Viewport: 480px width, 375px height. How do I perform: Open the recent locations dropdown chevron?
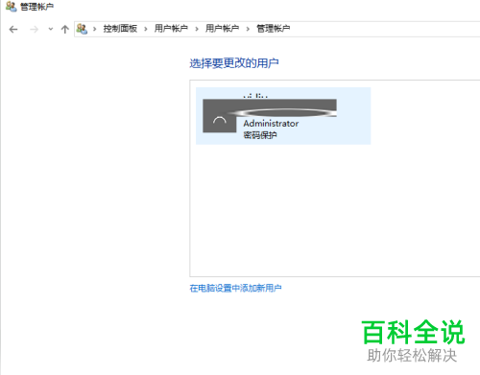click(x=51, y=29)
